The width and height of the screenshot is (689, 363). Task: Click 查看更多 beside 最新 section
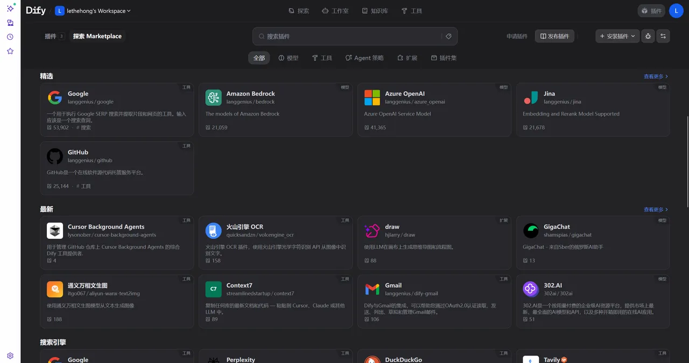(656, 209)
